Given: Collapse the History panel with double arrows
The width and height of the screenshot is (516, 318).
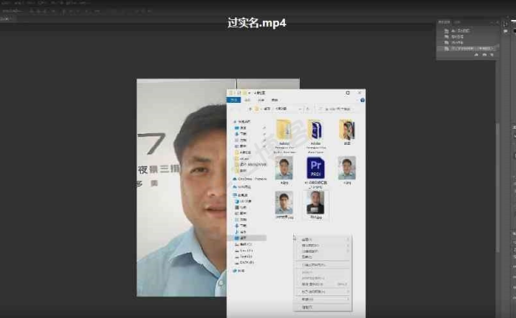Looking at the screenshot, I should pos(493,22).
